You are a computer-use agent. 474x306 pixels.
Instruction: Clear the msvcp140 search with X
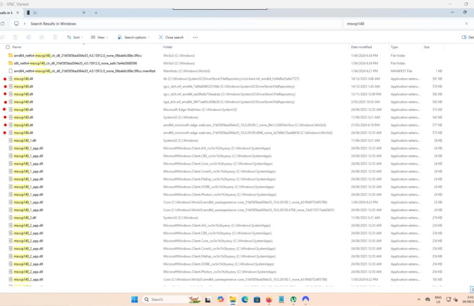[466, 24]
